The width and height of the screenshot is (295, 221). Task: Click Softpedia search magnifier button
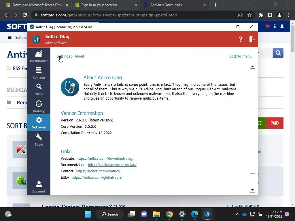click(x=278, y=53)
